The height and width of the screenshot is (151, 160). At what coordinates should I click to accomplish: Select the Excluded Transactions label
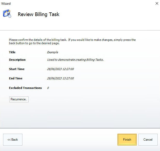tap(25, 88)
